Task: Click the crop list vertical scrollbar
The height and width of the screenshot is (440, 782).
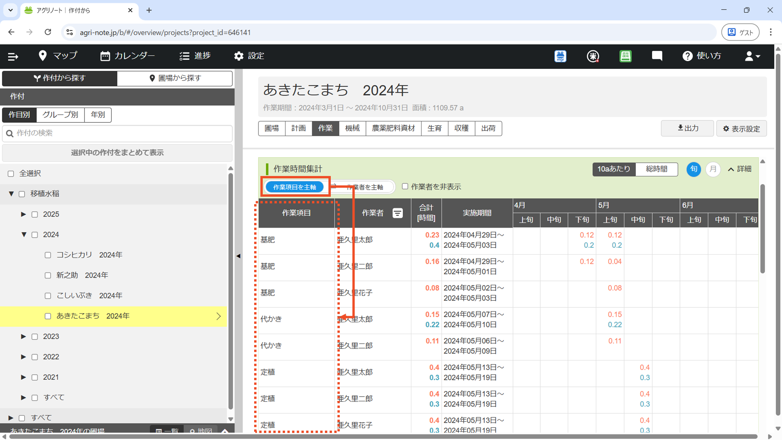Action: (231, 291)
